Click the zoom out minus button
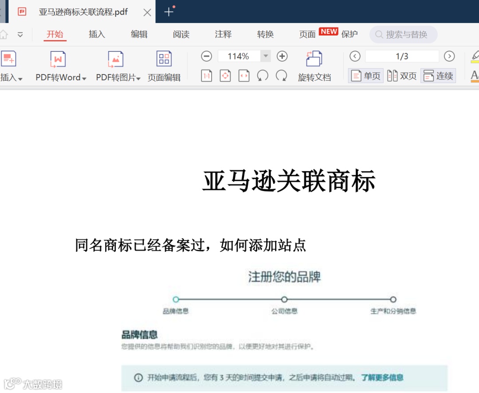Screen dimensions: 479x393 [207, 56]
